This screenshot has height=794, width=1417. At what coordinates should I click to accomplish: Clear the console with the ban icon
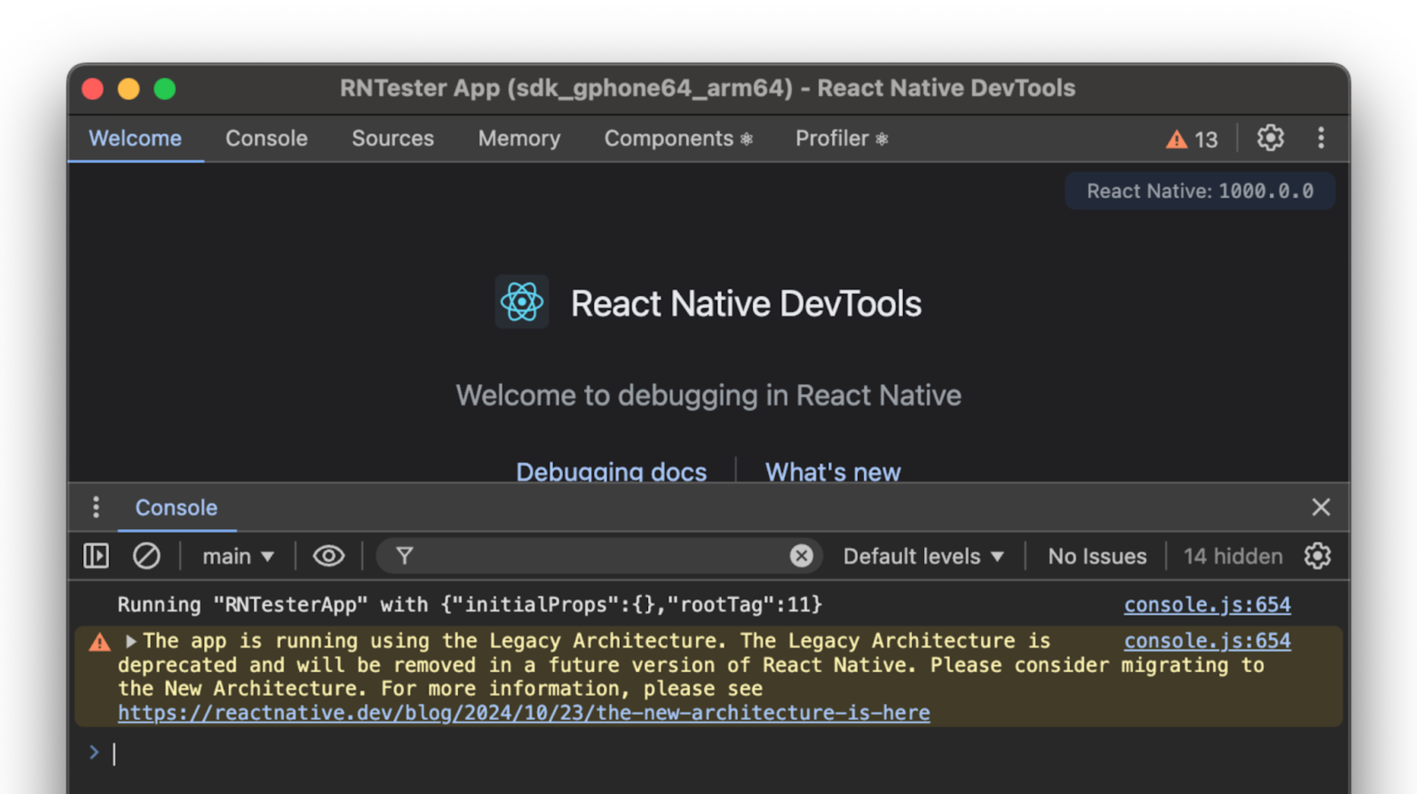[146, 556]
